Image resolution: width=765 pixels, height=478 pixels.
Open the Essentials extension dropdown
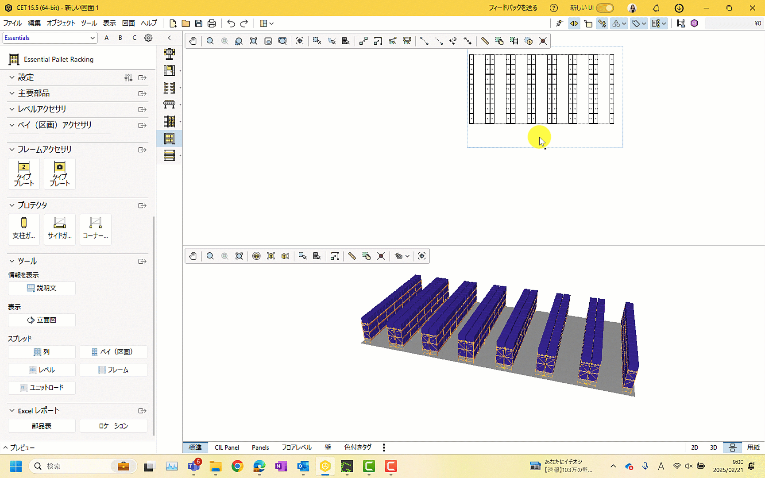50,38
